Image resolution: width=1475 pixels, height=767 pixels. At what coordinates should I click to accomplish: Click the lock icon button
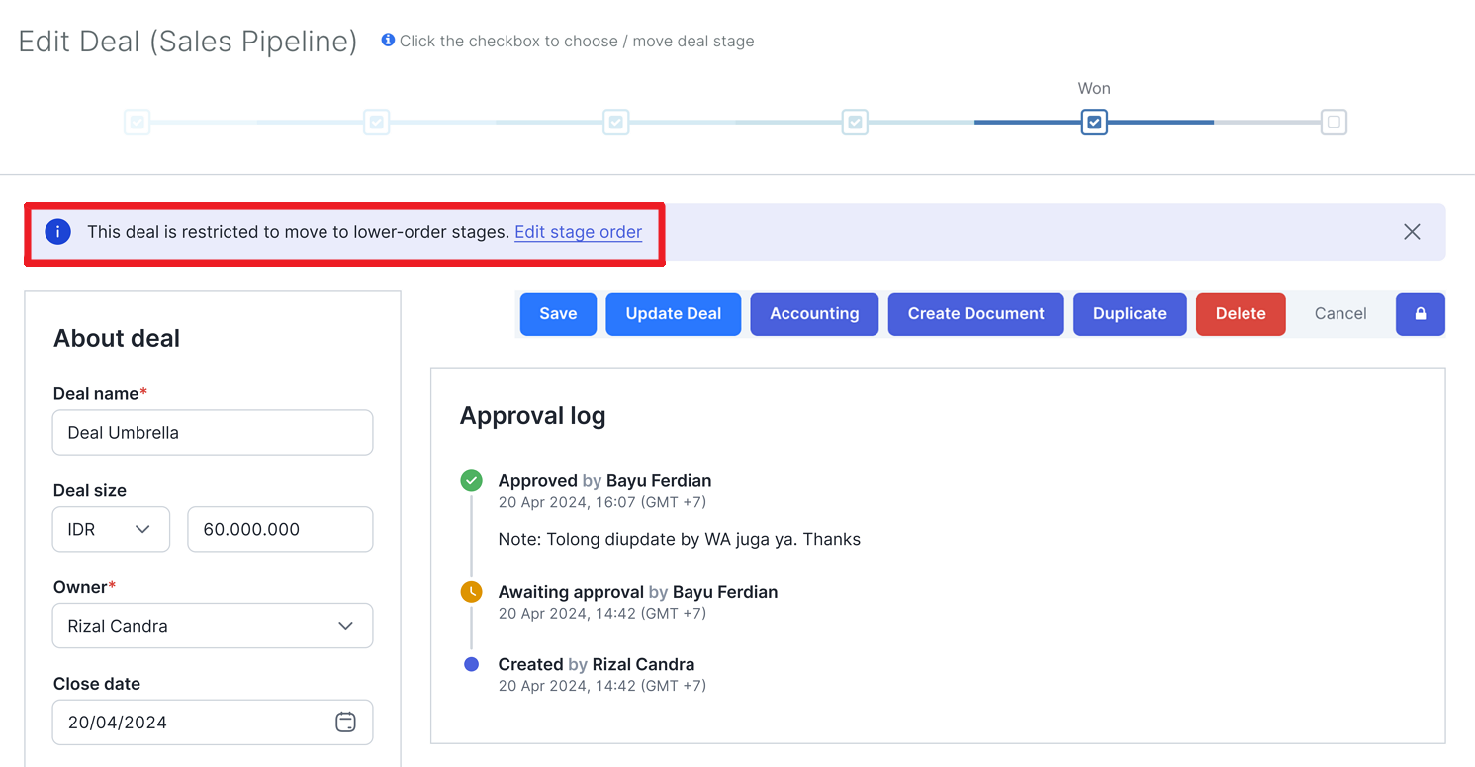click(1421, 313)
